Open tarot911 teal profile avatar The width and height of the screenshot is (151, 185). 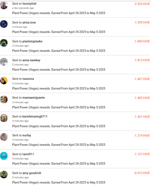[4, 156]
